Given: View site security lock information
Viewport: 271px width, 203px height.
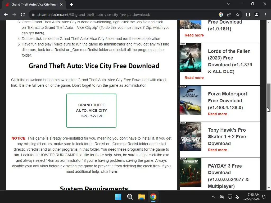Looking at the screenshot, I should [33, 15].
